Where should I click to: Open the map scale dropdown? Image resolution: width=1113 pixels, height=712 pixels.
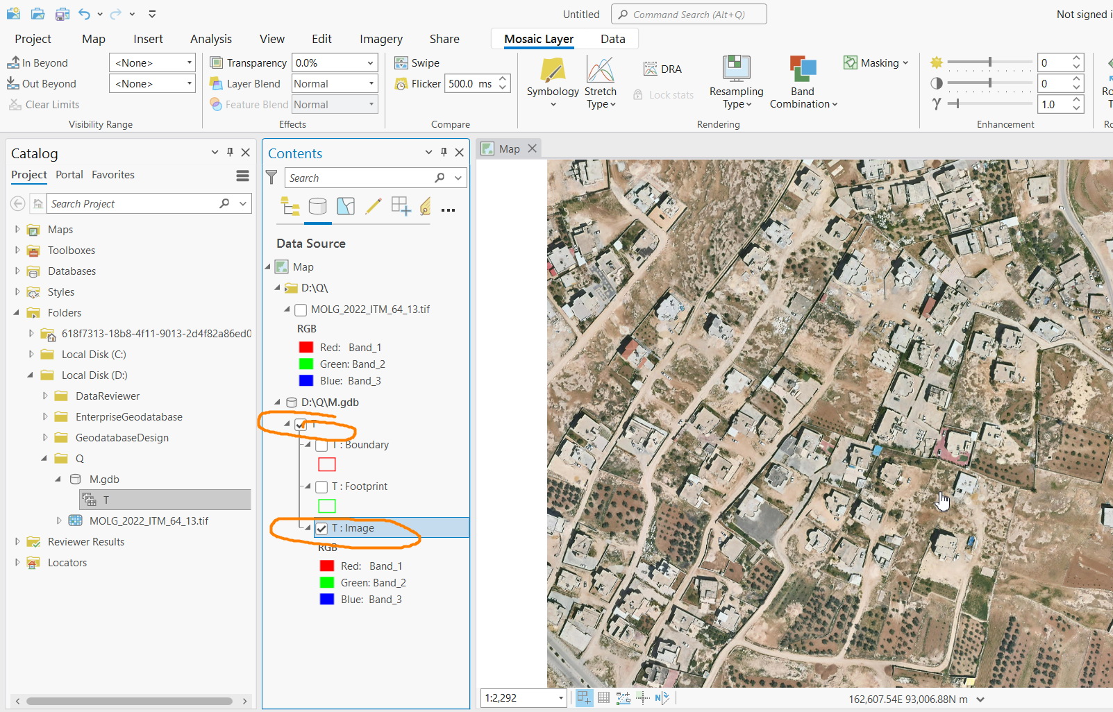(560, 698)
